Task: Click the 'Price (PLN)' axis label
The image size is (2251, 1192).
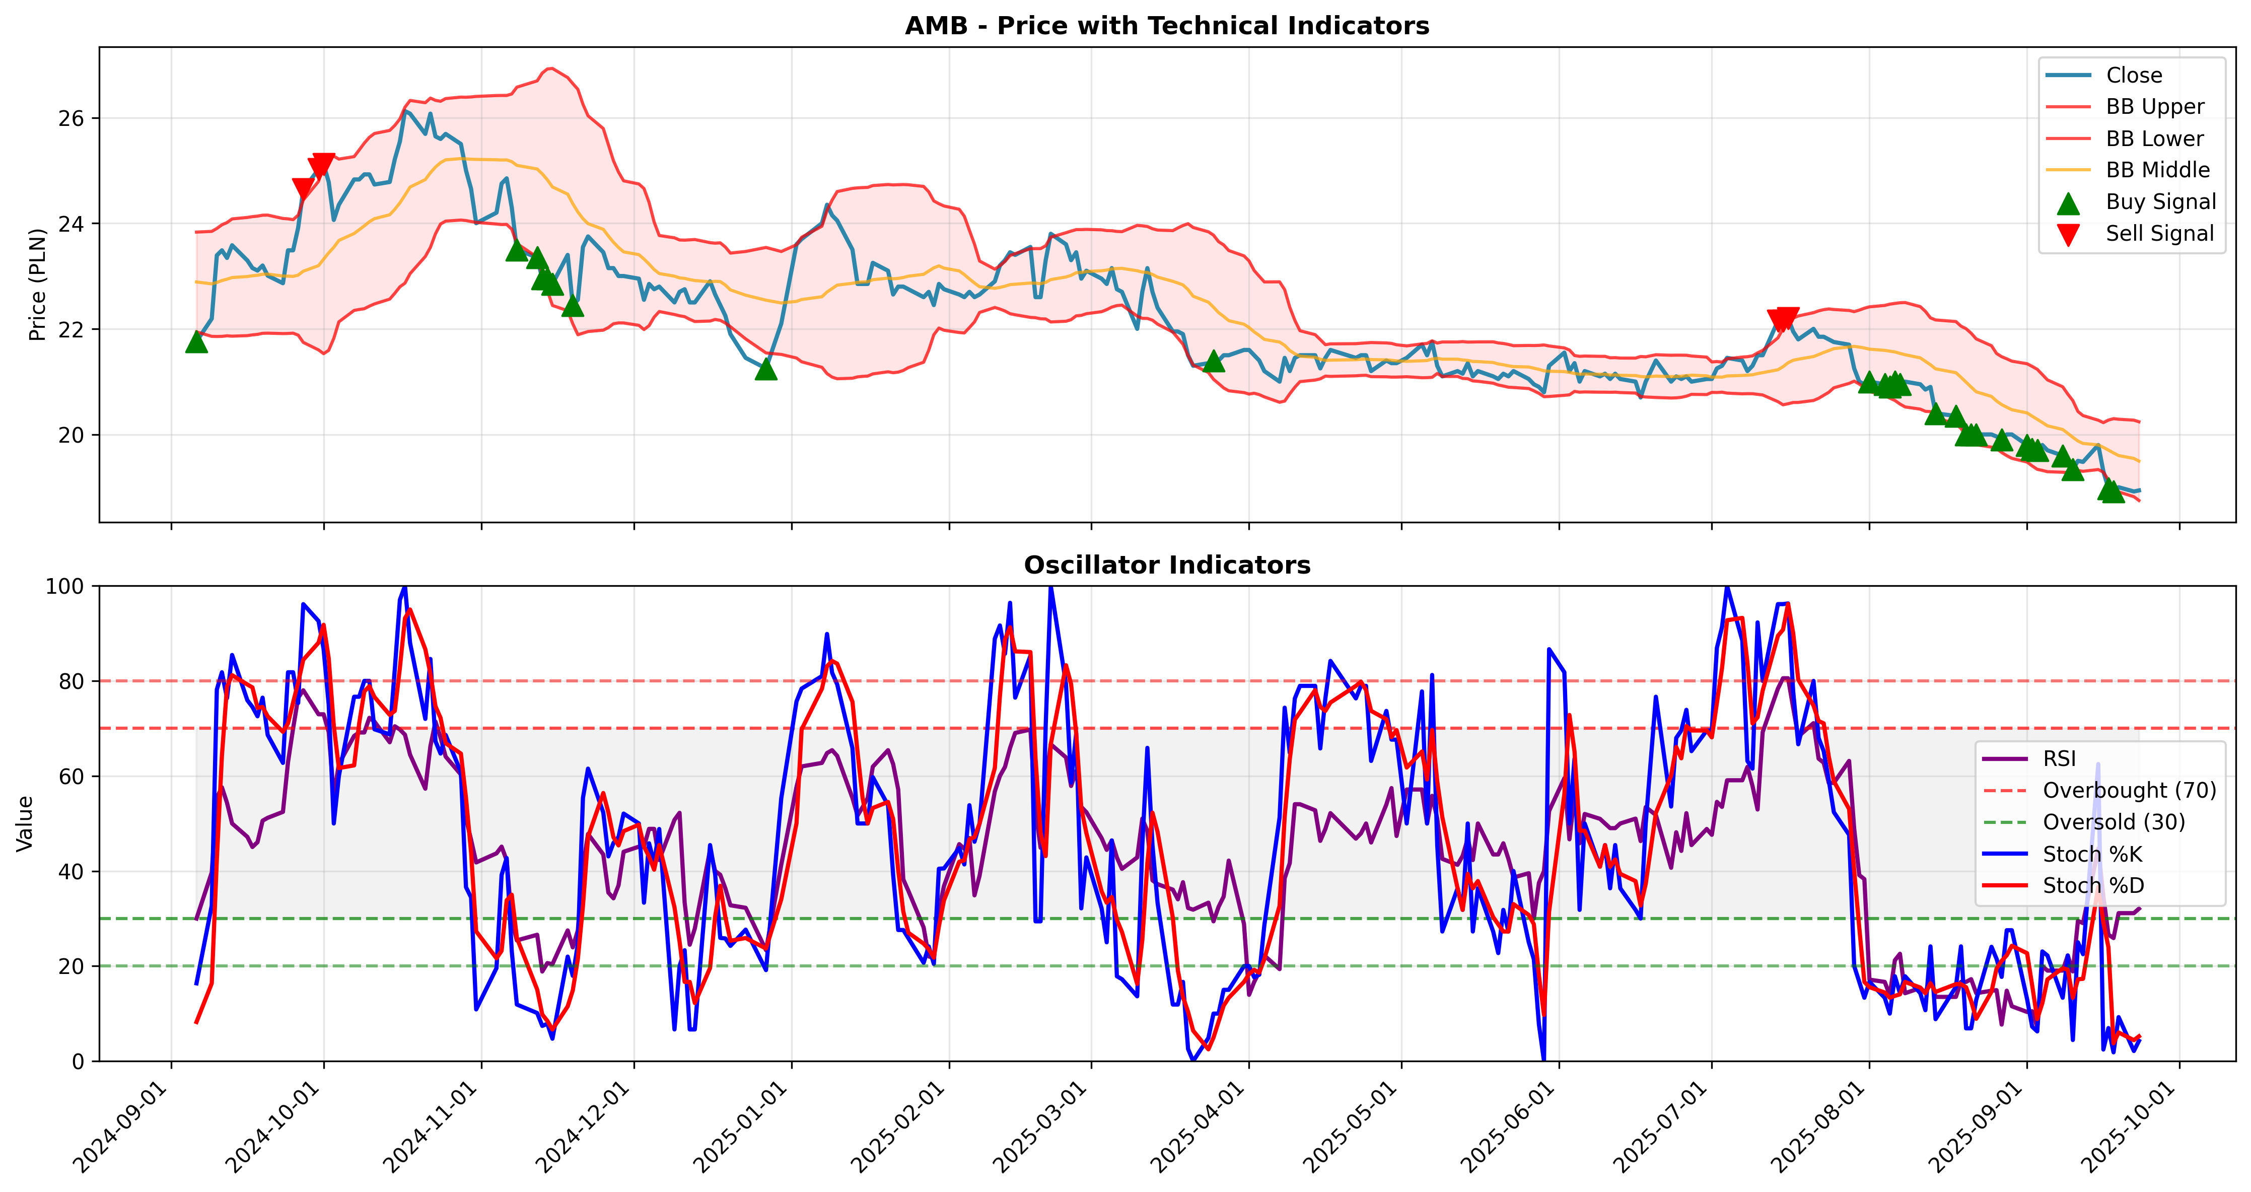Action: pos(37,285)
